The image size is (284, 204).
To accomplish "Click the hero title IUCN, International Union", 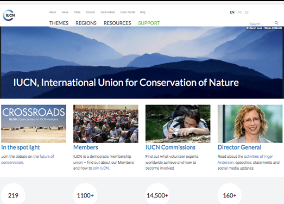I will pyautogui.click(x=126, y=83).
